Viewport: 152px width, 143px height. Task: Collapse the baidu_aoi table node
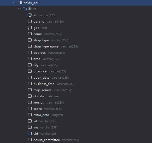[14, 3]
